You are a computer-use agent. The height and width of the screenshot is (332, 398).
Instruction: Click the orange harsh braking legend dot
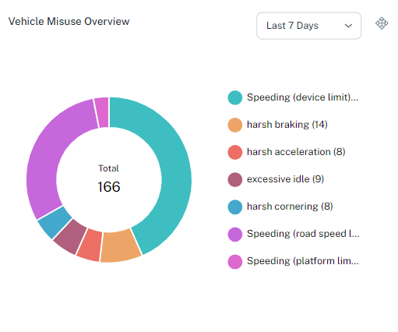tap(235, 125)
